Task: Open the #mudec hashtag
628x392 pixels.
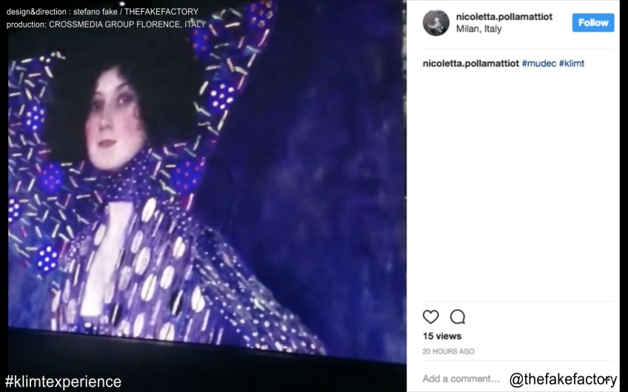Action: (538, 63)
